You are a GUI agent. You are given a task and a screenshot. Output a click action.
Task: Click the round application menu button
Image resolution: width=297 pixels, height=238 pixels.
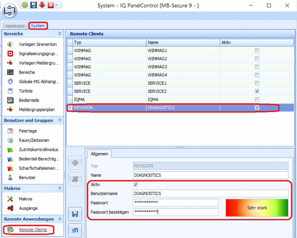pyautogui.click(x=9, y=10)
